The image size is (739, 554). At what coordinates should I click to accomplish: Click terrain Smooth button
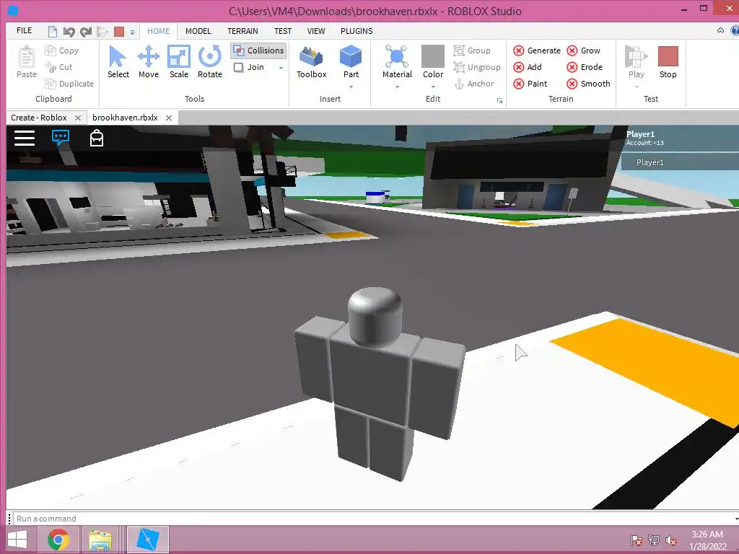(589, 84)
